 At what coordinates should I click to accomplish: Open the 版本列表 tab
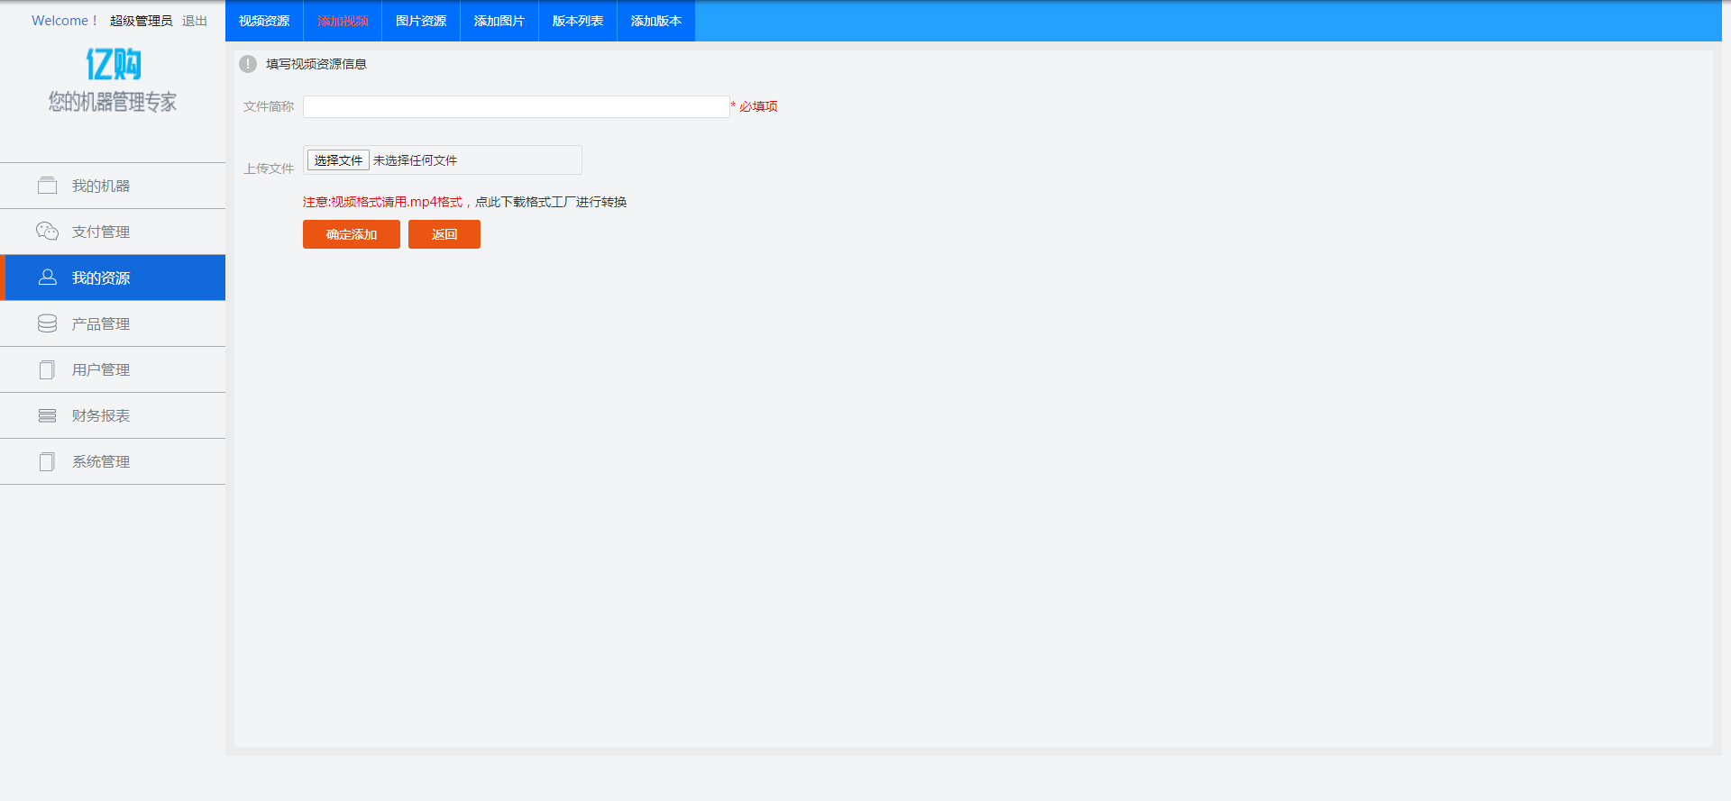pyautogui.click(x=578, y=21)
